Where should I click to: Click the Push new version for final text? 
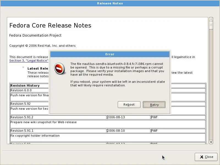click(29, 95)
